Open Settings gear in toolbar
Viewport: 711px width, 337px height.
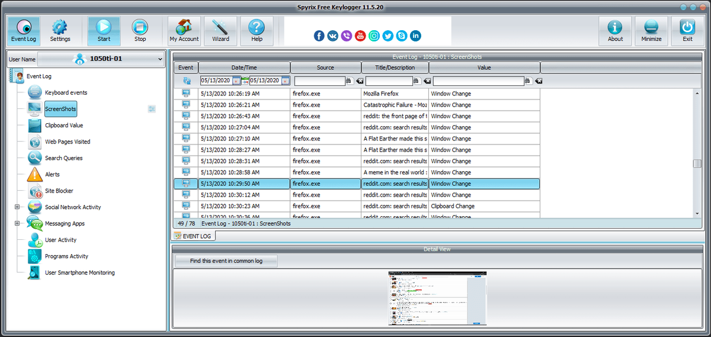pos(60,31)
